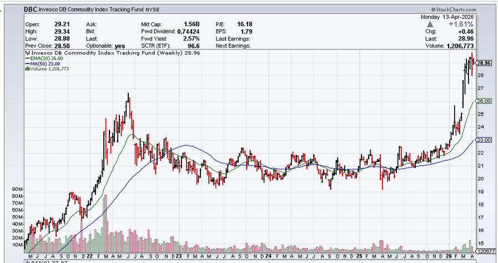Click the Prev Close value 28.50
This screenshot has height=263, width=498.
point(62,46)
